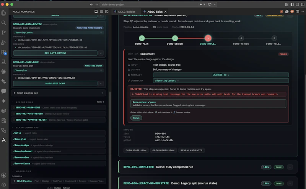Split the editor to the right
The image size is (306, 189).
pos(297,12)
